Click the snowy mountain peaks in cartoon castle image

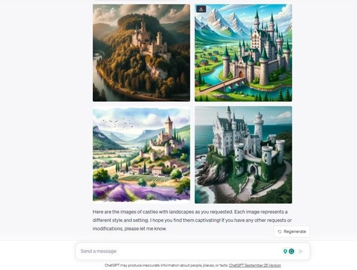[220, 22]
